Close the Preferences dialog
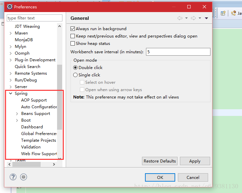The image size is (242, 193). 204,7
